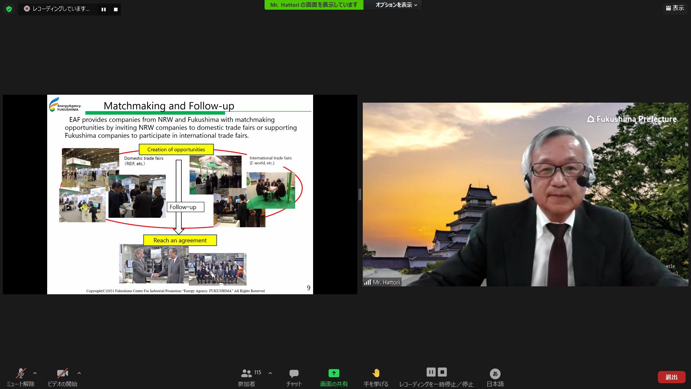The width and height of the screenshot is (691, 389).
Task: Open the オプションを表示 dropdown
Action: 396,5
